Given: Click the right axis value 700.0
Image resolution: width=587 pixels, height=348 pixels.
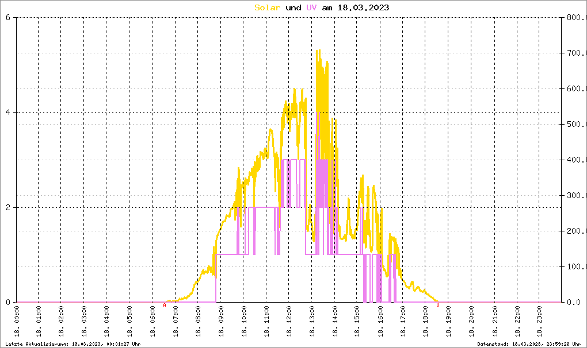Looking at the screenshot, I should pos(576,53).
